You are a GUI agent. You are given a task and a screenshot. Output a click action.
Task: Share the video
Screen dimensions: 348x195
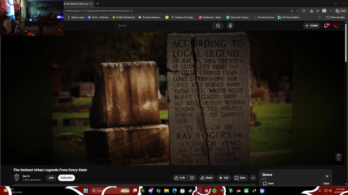tap(206, 178)
